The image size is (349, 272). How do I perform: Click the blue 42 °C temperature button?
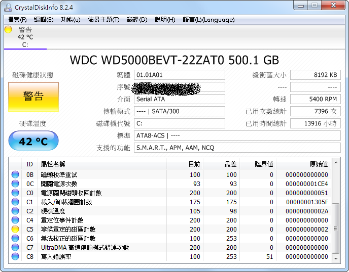(33, 141)
